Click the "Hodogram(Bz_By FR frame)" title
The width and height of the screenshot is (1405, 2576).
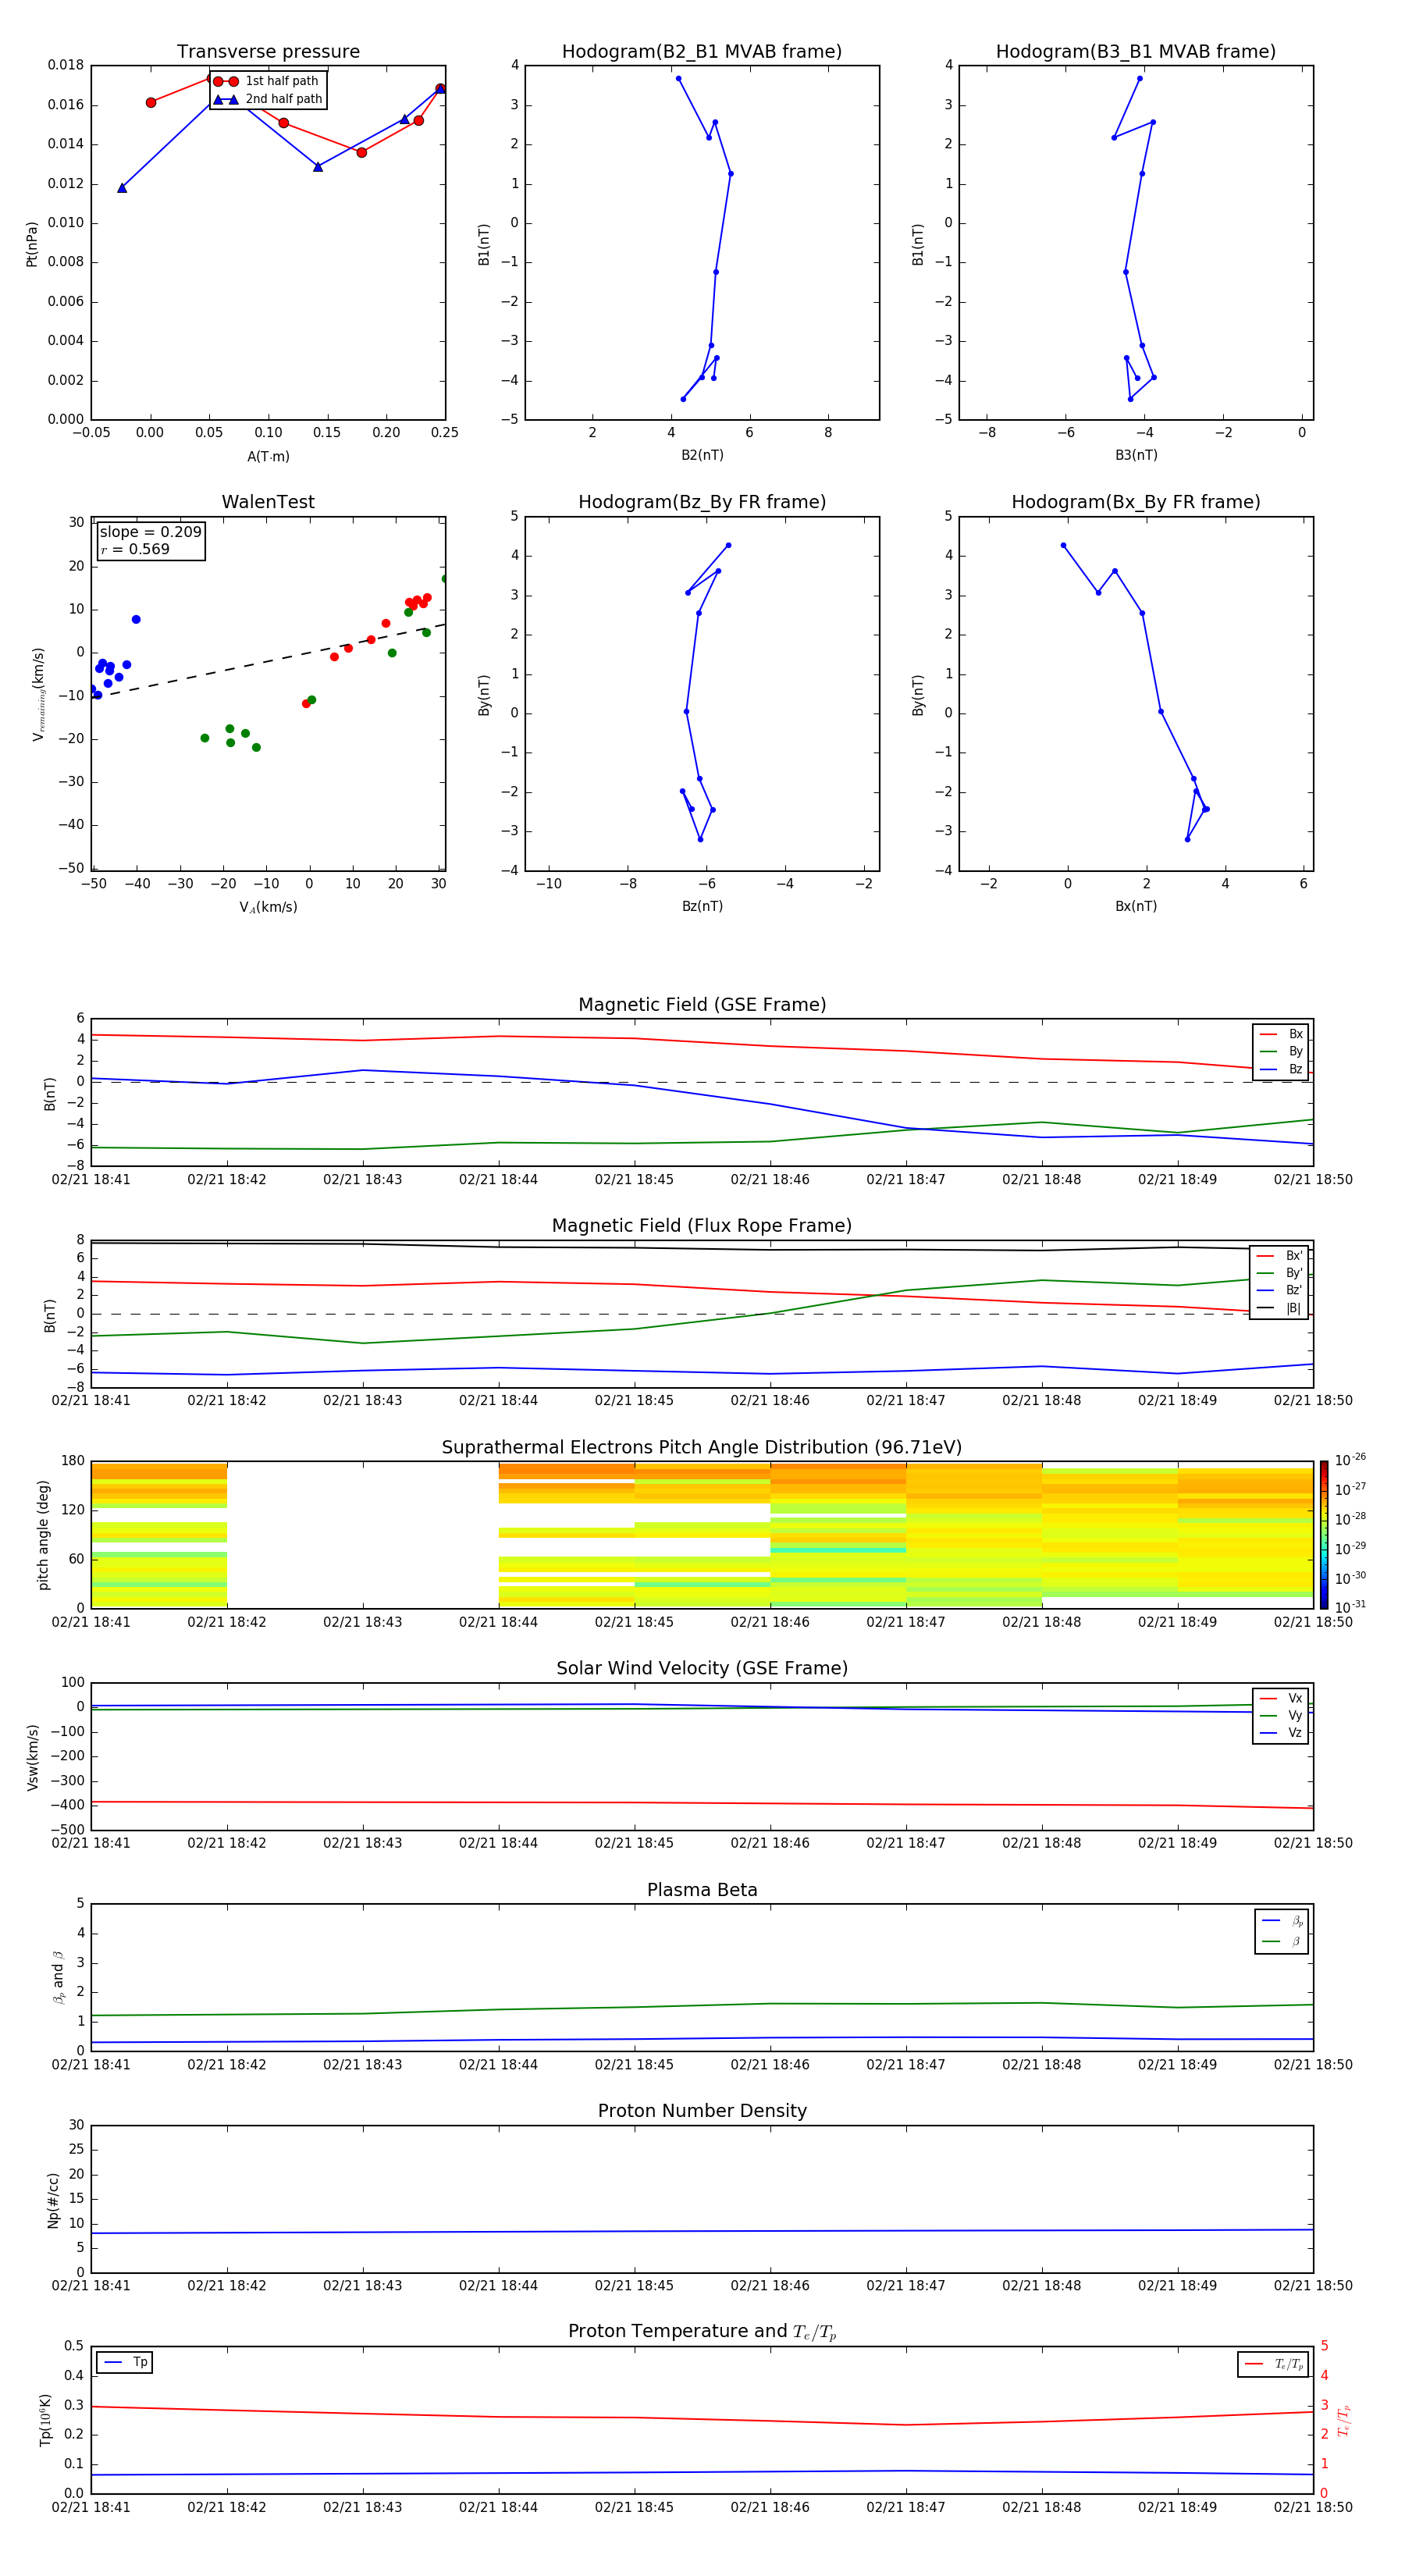(702, 502)
